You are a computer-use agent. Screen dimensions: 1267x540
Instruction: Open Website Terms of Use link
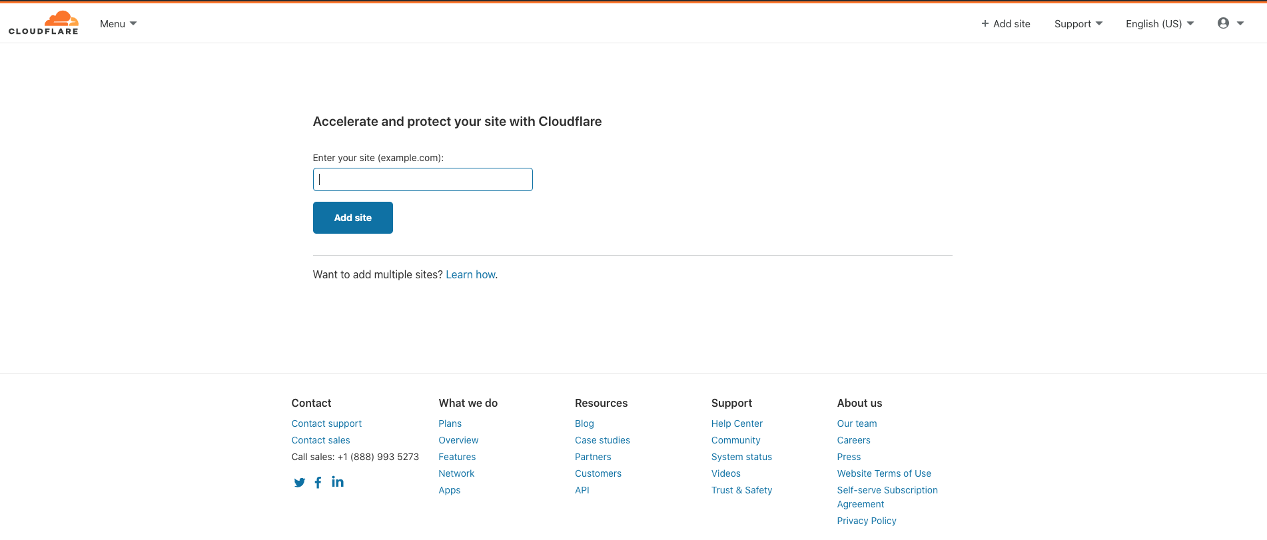(x=884, y=473)
